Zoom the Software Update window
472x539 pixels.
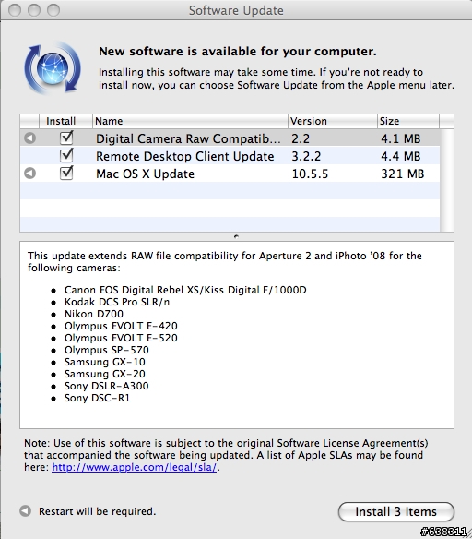click(x=53, y=10)
